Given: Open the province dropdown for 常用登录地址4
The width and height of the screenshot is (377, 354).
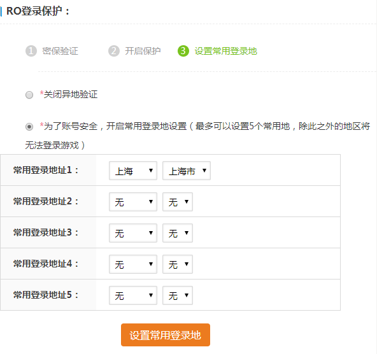Looking at the screenshot, I should pos(133,264).
